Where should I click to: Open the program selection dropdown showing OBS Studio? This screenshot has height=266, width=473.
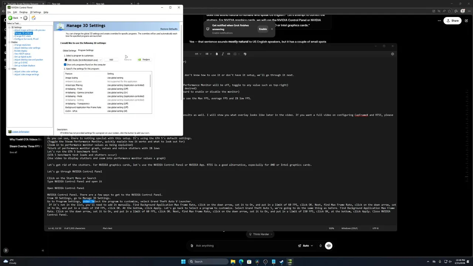(83, 60)
